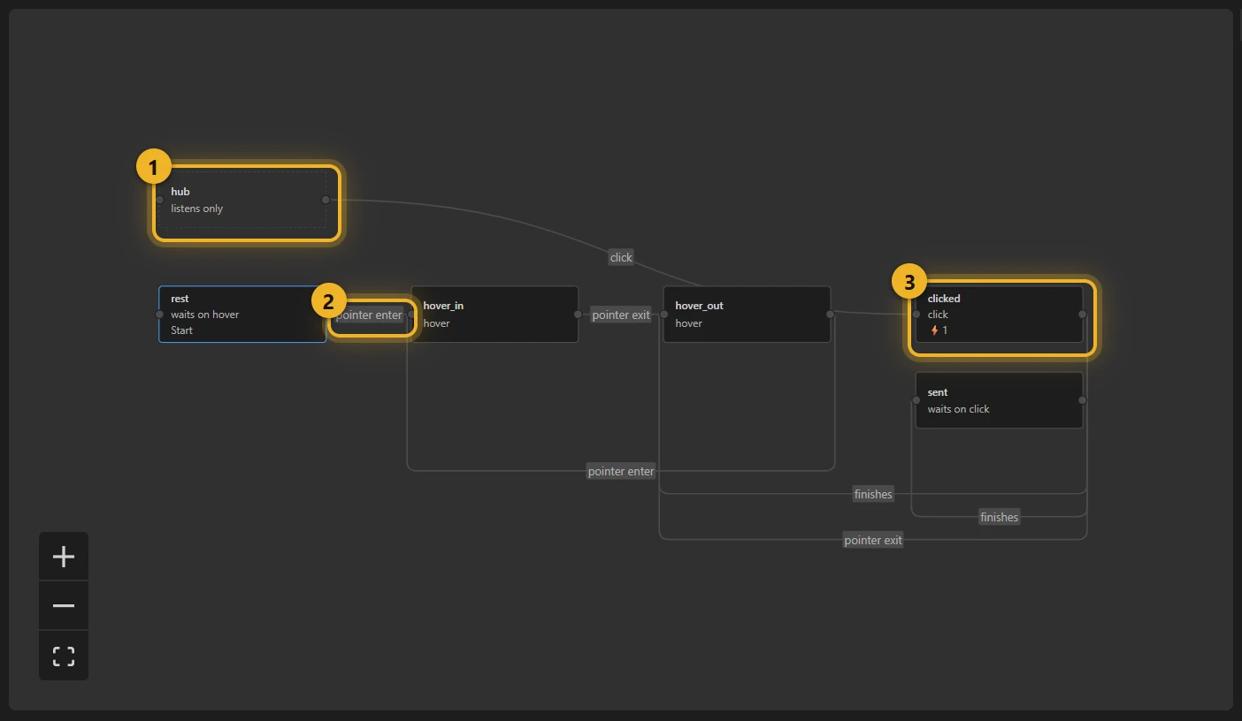The width and height of the screenshot is (1242, 721).
Task: Click 'listens only' text in hub node
Action: coord(196,209)
